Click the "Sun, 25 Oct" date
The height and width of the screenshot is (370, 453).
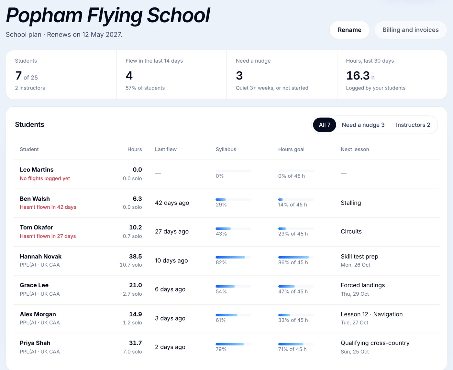(355, 352)
